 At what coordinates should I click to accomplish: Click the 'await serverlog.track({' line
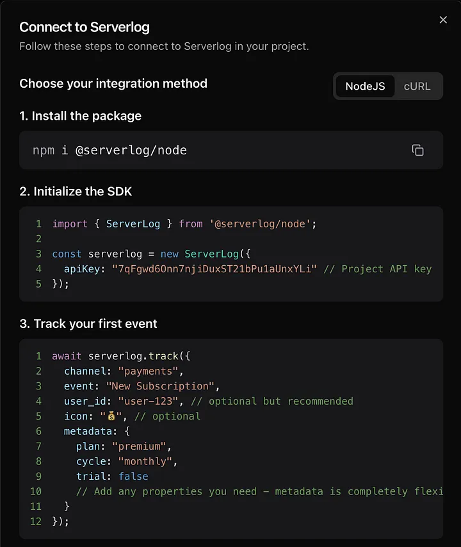[x=121, y=356]
